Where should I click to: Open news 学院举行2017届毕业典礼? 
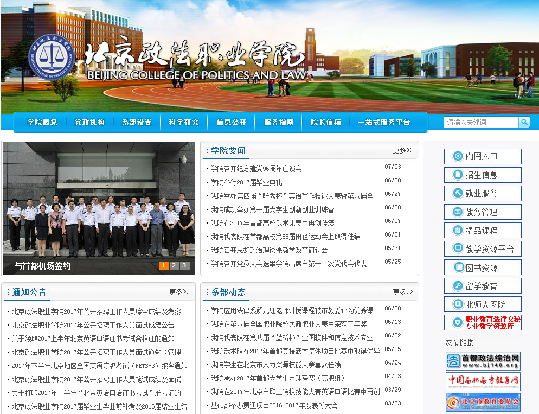[x=246, y=182]
